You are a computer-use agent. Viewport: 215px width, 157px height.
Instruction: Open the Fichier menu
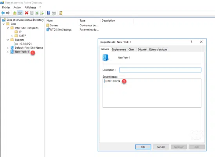click(x=6, y=7)
